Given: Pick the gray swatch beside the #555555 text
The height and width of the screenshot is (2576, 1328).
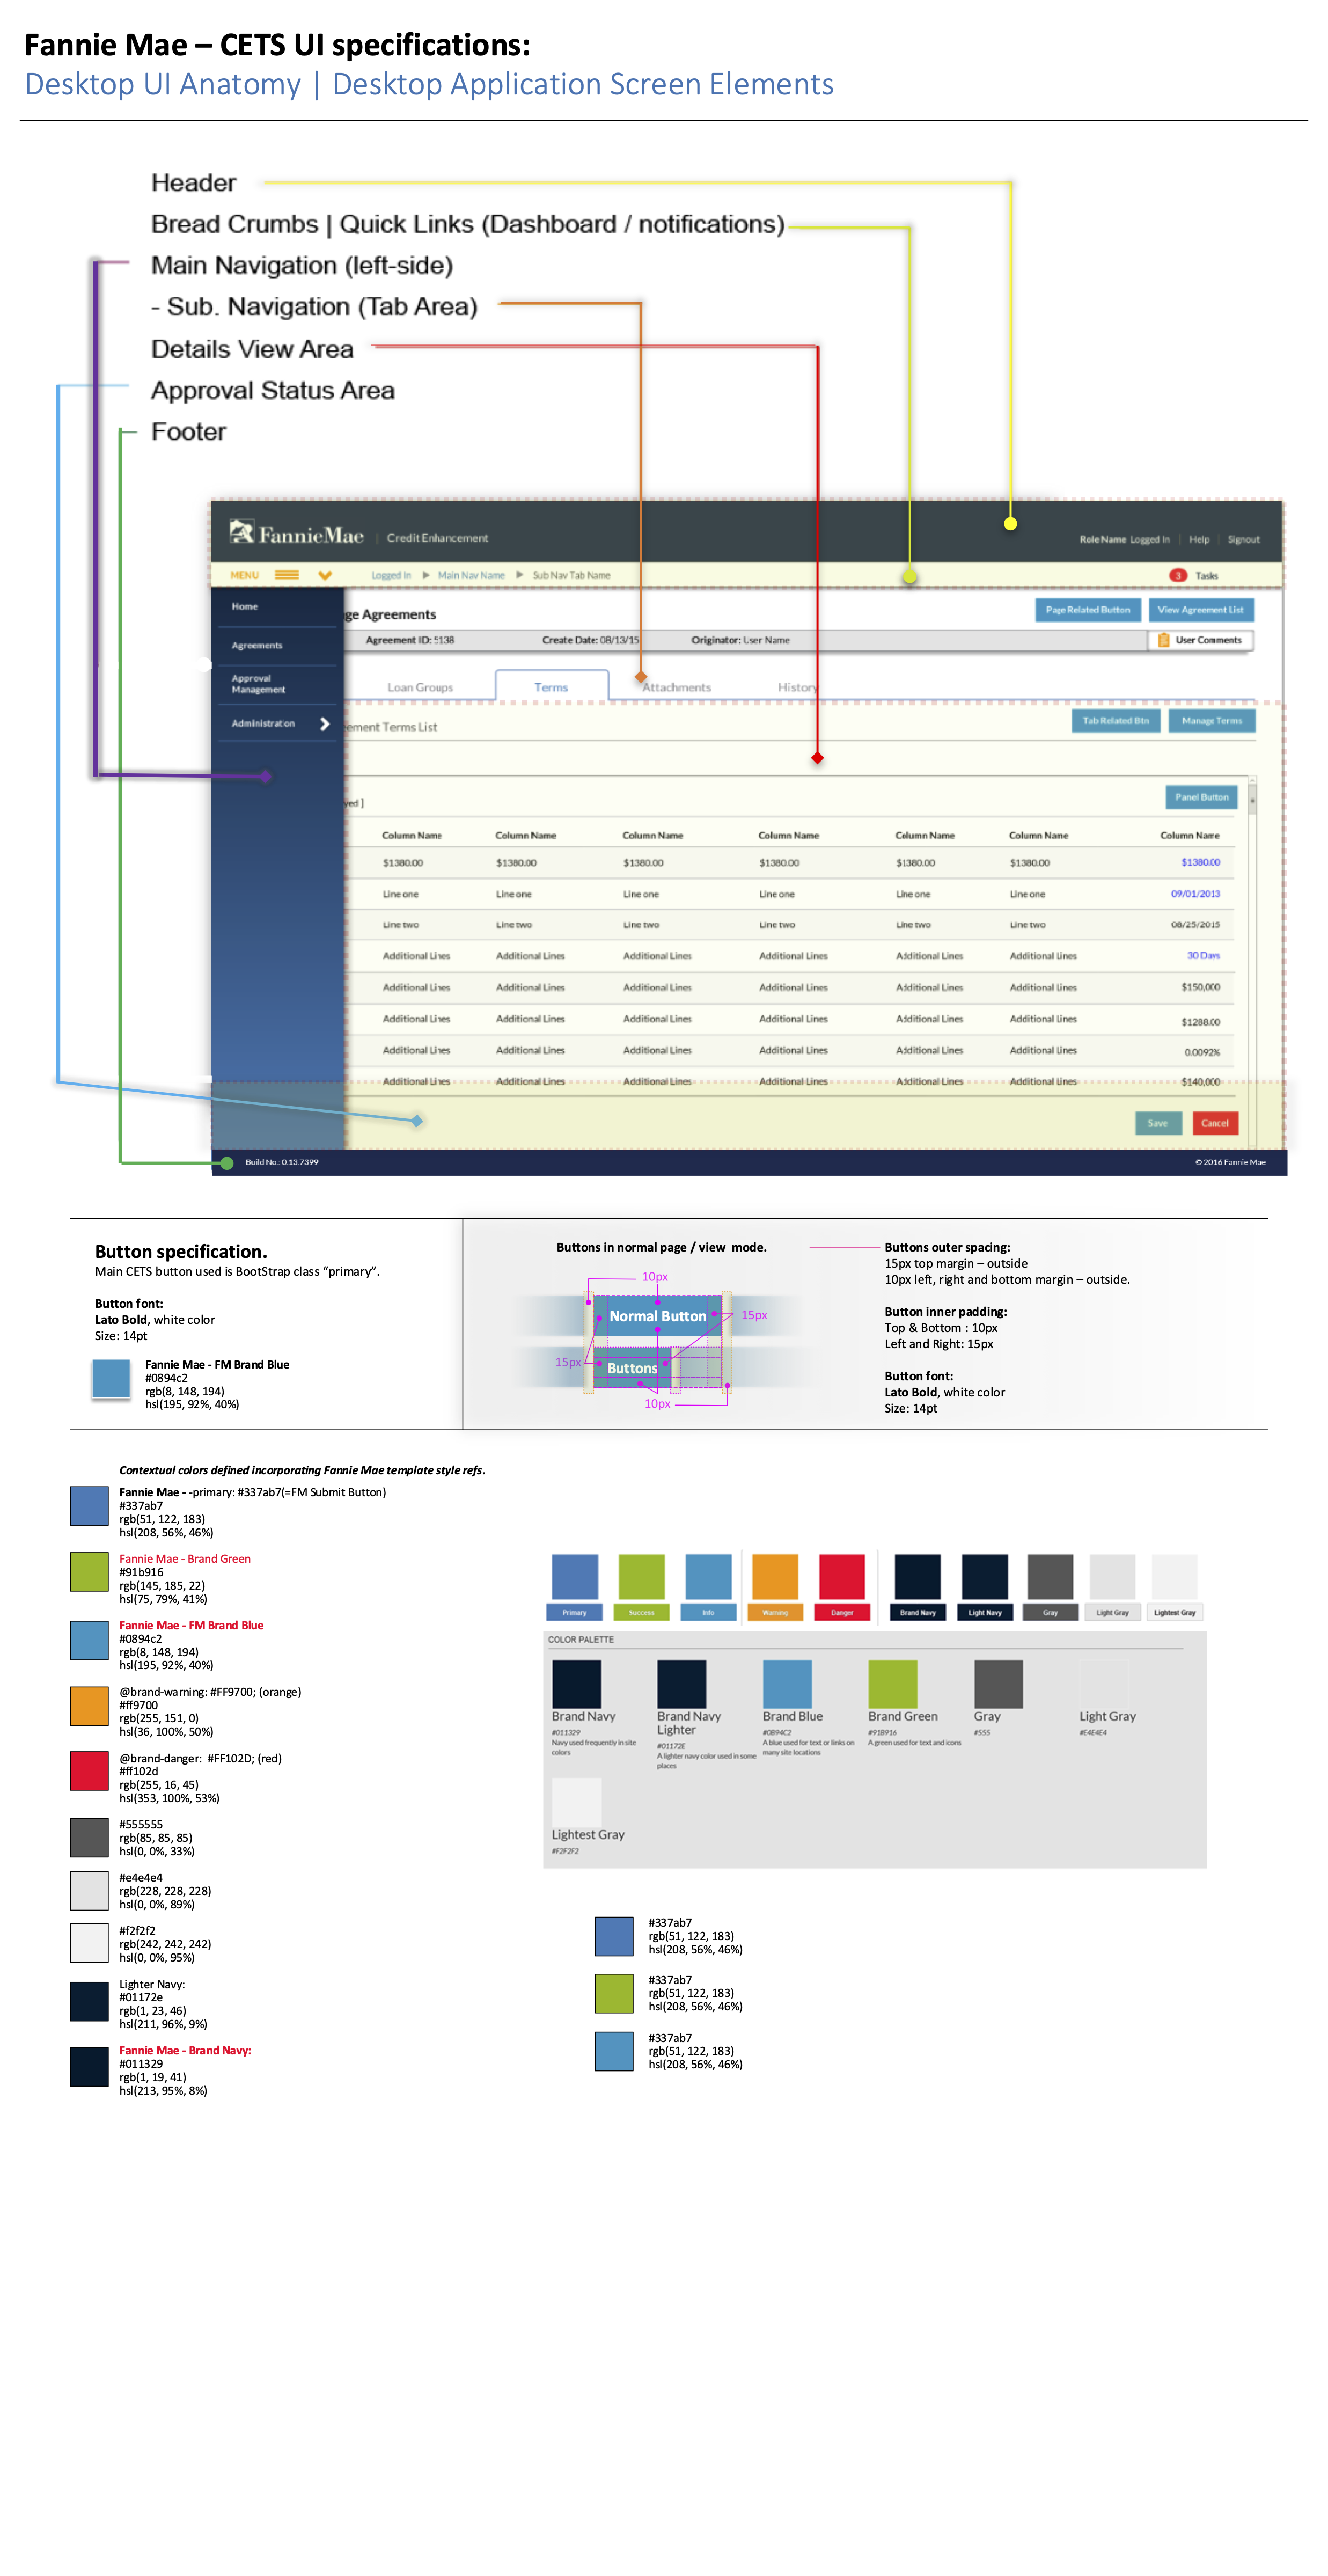Looking at the screenshot, I should click(x=89, y=1838).
